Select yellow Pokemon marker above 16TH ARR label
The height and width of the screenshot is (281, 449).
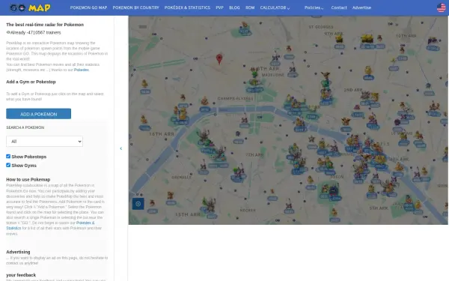click(x=144, y=119)
